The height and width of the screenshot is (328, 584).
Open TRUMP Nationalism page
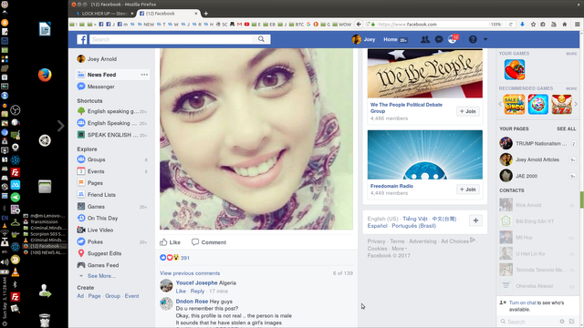[541, 144]
